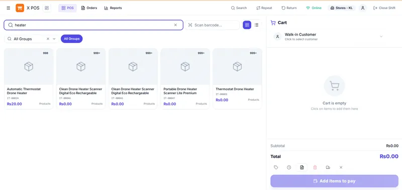Open the clock history icon
Viewport: 402px width, 190px height.
click(289, 167)
